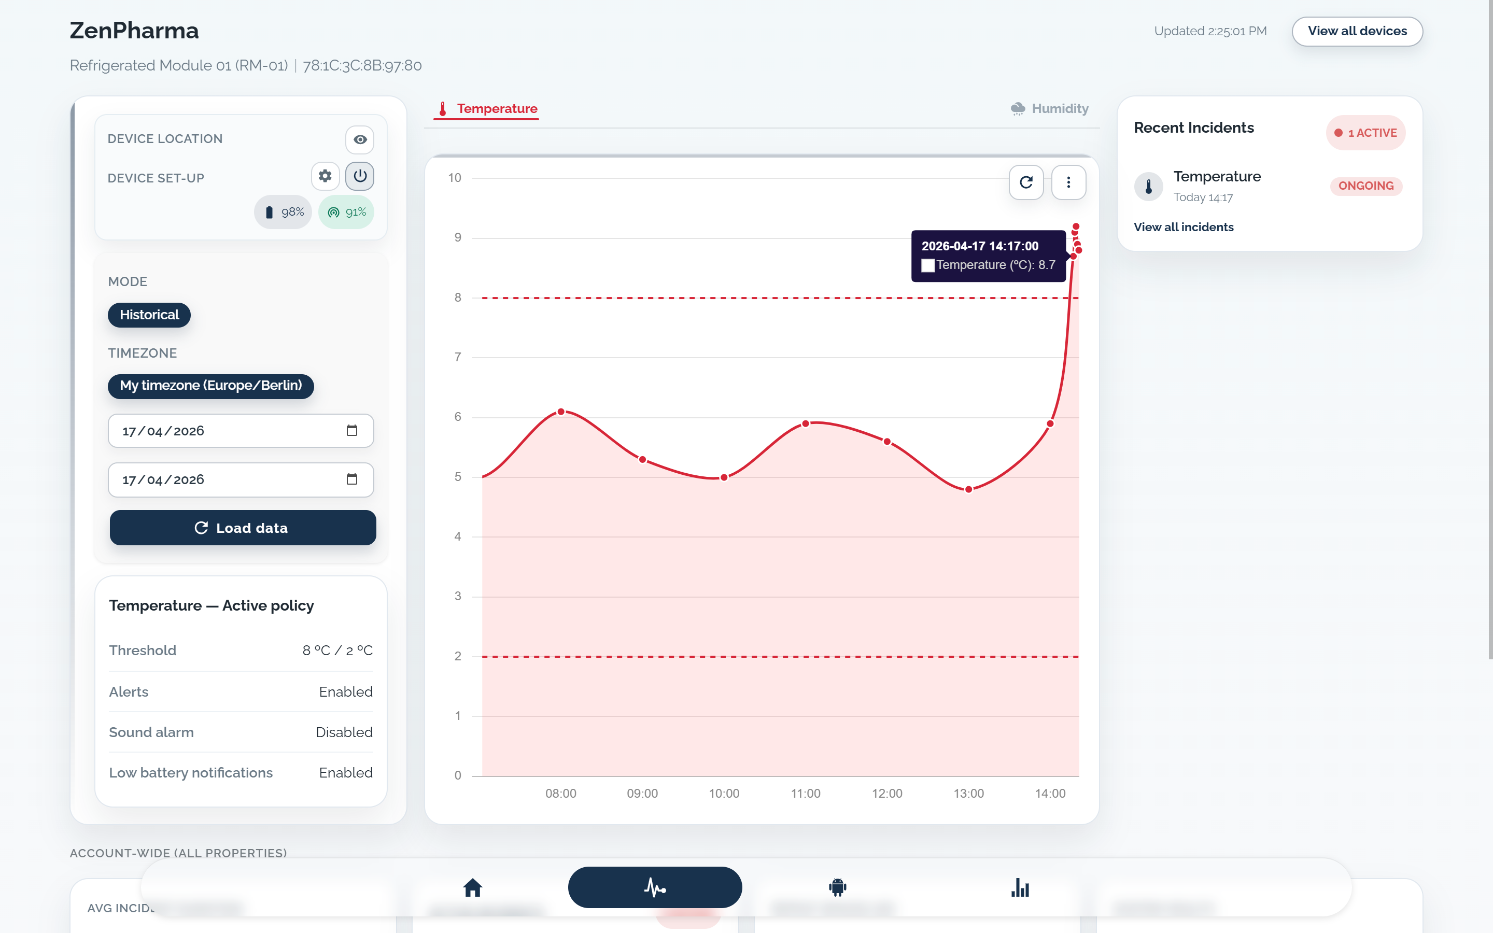Viewport: 1493px width, 933px height.
Task: Click the device set-up gear icon
Action: [x=325, y=176]
